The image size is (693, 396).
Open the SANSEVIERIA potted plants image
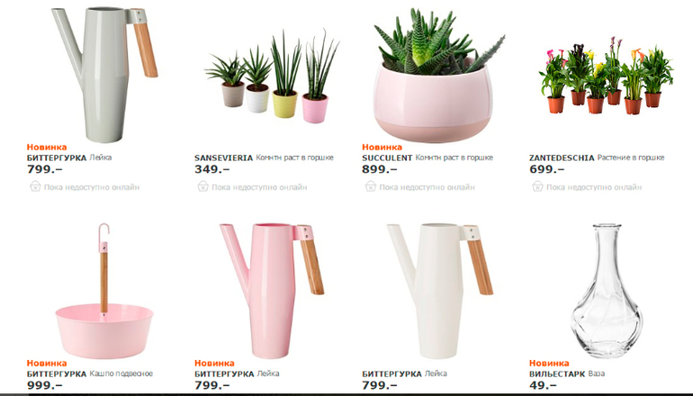[x=272, y=76]
